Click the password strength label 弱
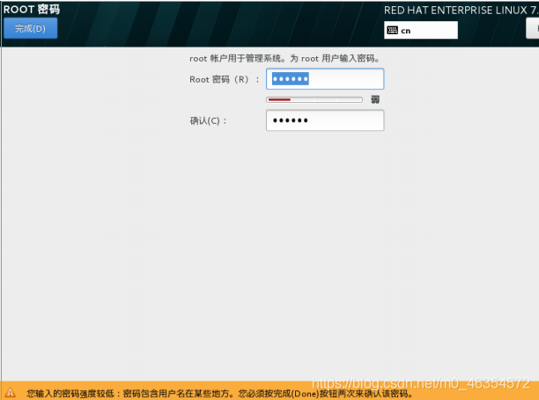The image size is (539, 400). pyautogui.click(x=375, y=99)
